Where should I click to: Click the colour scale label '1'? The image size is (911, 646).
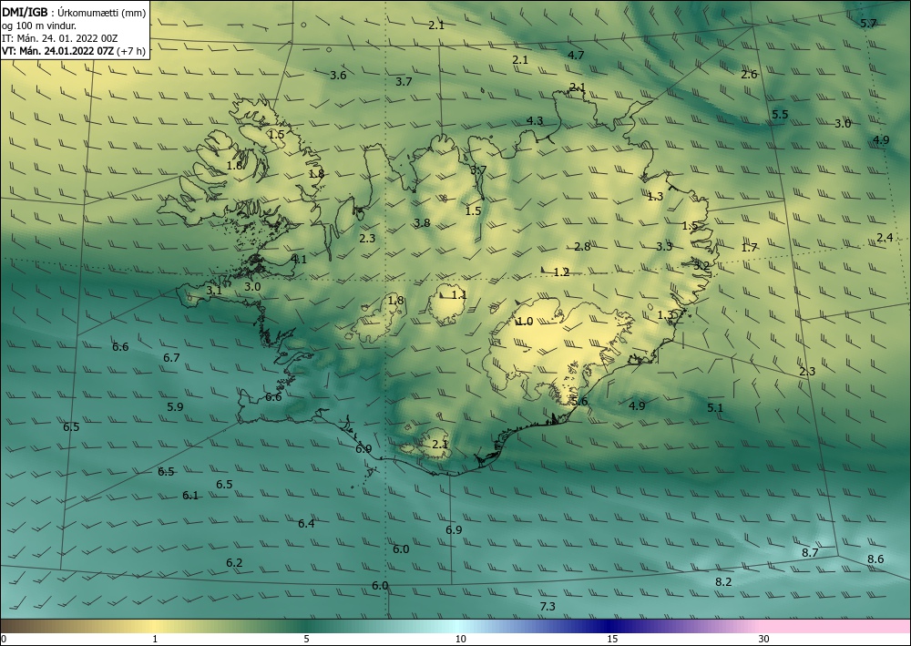click(155, 640)
